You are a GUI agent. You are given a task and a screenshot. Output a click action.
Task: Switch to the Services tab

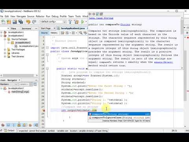click(26, 28)
